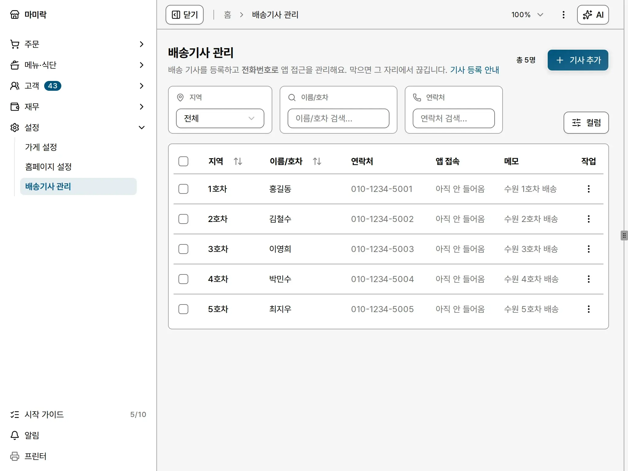Toggle the select-all header checkbox
The height and width of the screenshot is (471, 628).
[x=183, y=161]
